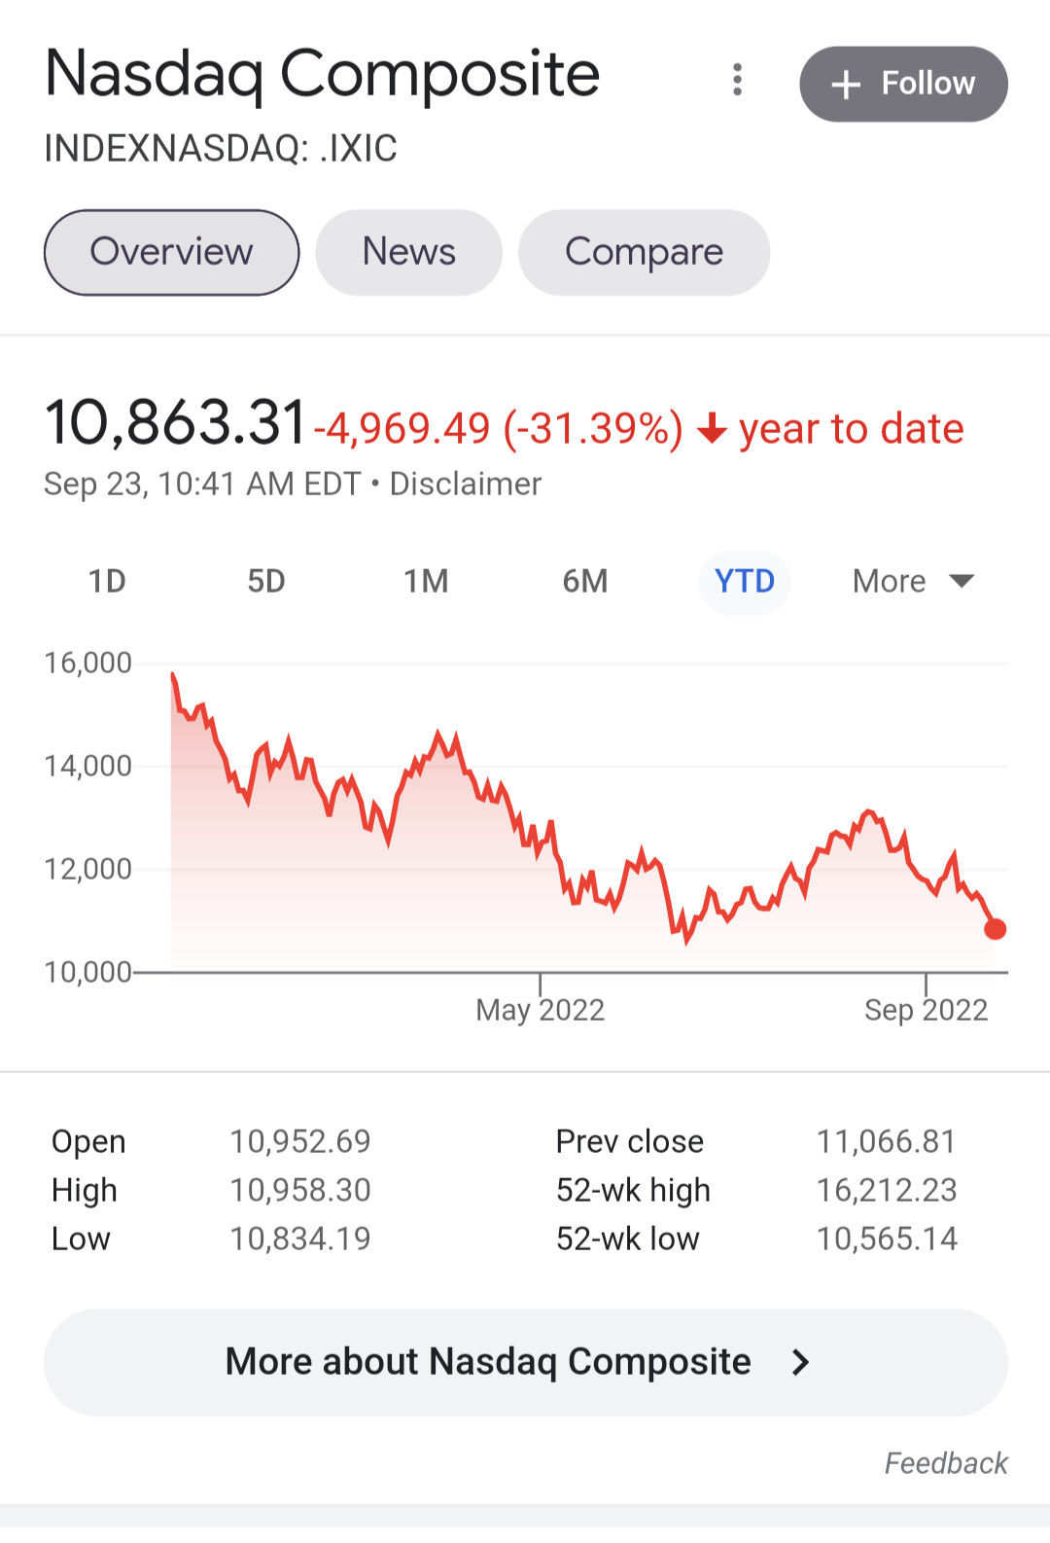Viewport: 1050px width, 1543px height.
Task: Click the red down arrow indicator
Action: (713, 428)
